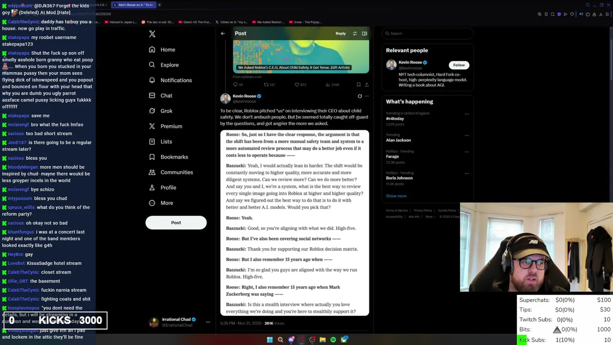The image size is (613, 345).
Task: Open the reply sorting filter icon
Action: point(355,34)
